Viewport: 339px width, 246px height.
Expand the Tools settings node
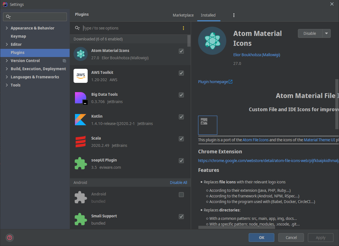click(x=7, y=85)
